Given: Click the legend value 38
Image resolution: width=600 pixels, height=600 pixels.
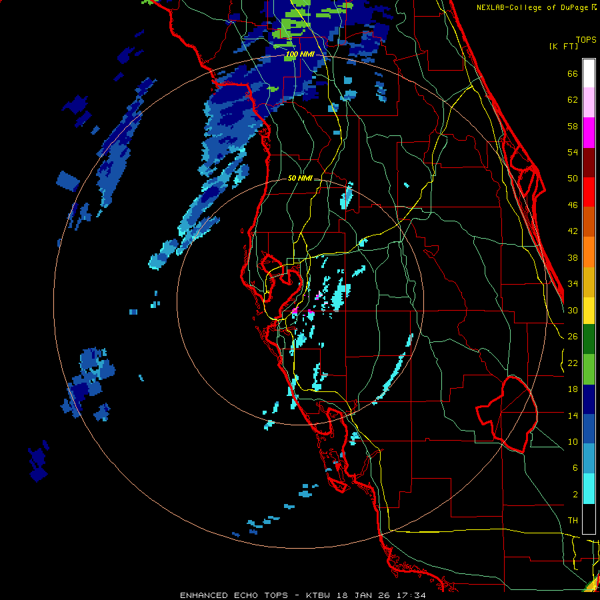Looking at the screenshot, I should click(573, 258).
